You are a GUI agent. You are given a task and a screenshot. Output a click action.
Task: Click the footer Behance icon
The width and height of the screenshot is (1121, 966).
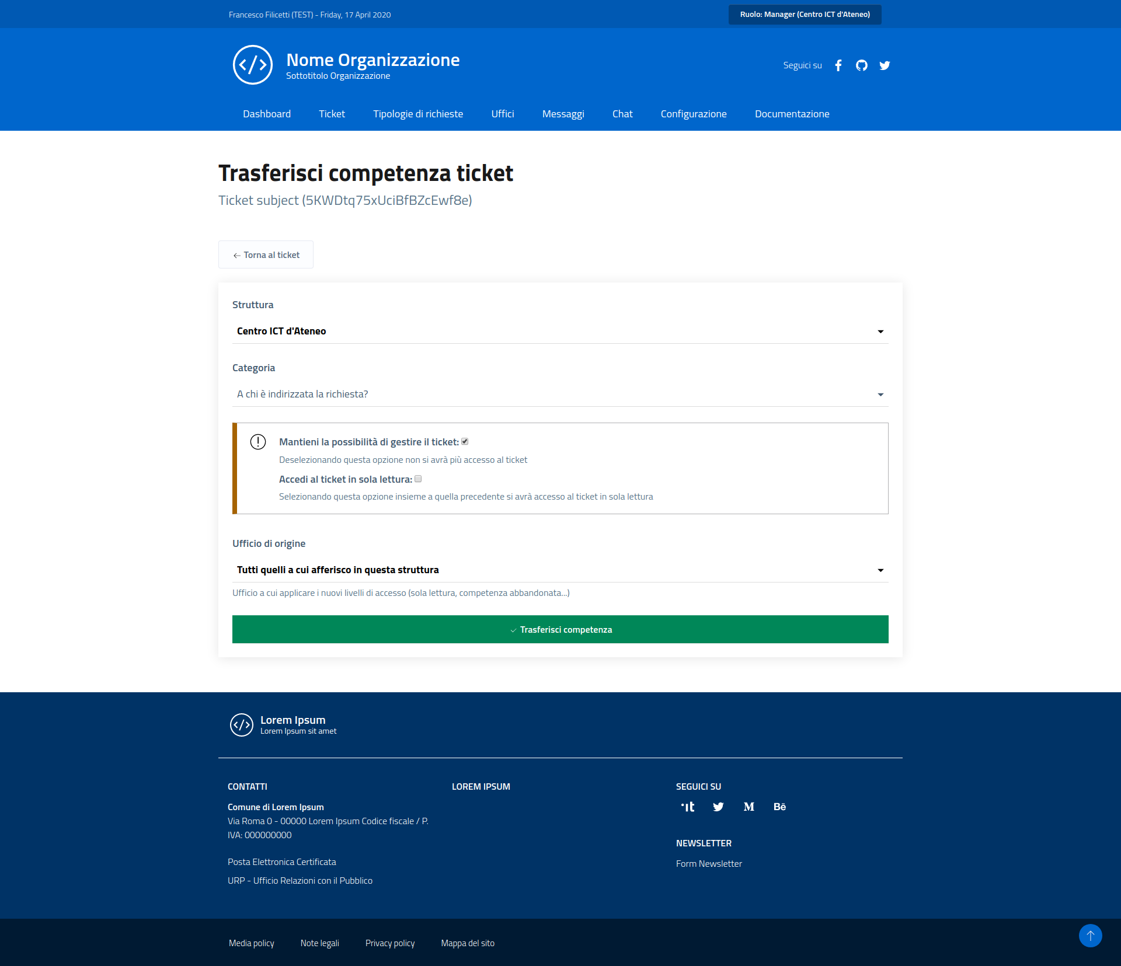tap(779, 807)
